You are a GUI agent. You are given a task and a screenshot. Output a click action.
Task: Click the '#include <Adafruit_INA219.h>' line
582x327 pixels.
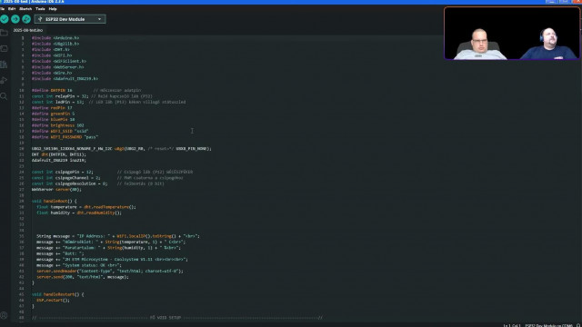[65, 79]
